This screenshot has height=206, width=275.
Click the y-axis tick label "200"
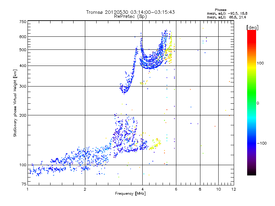click(23, 115)
